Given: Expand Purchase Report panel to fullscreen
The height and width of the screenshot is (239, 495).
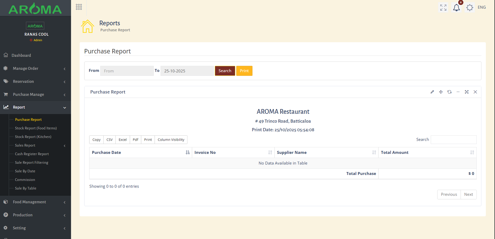Looking at the screenshot, I should (x=467, y=92).
